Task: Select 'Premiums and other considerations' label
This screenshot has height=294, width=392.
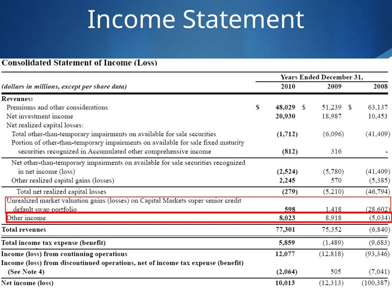Action: (x=57, y=108)
